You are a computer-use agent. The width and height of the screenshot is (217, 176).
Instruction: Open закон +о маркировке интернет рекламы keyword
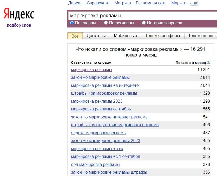point(110,117)
